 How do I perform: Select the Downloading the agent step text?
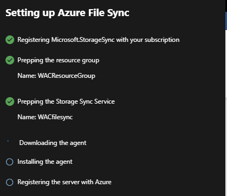point(53,143)
